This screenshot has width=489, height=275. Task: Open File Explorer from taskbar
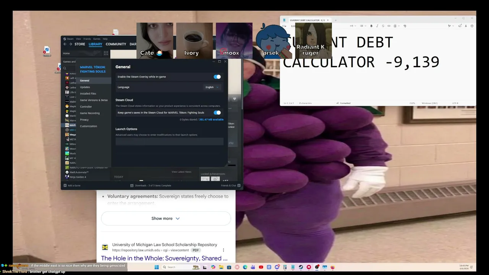pos(221,267)
